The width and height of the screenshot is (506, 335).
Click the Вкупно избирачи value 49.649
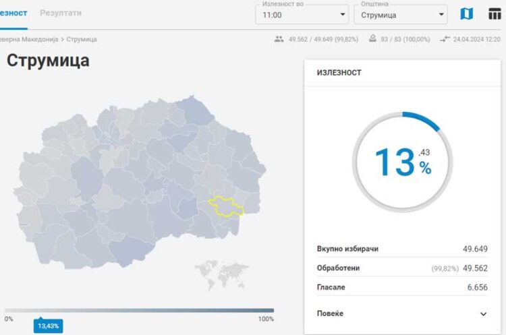tap(475, 249)
